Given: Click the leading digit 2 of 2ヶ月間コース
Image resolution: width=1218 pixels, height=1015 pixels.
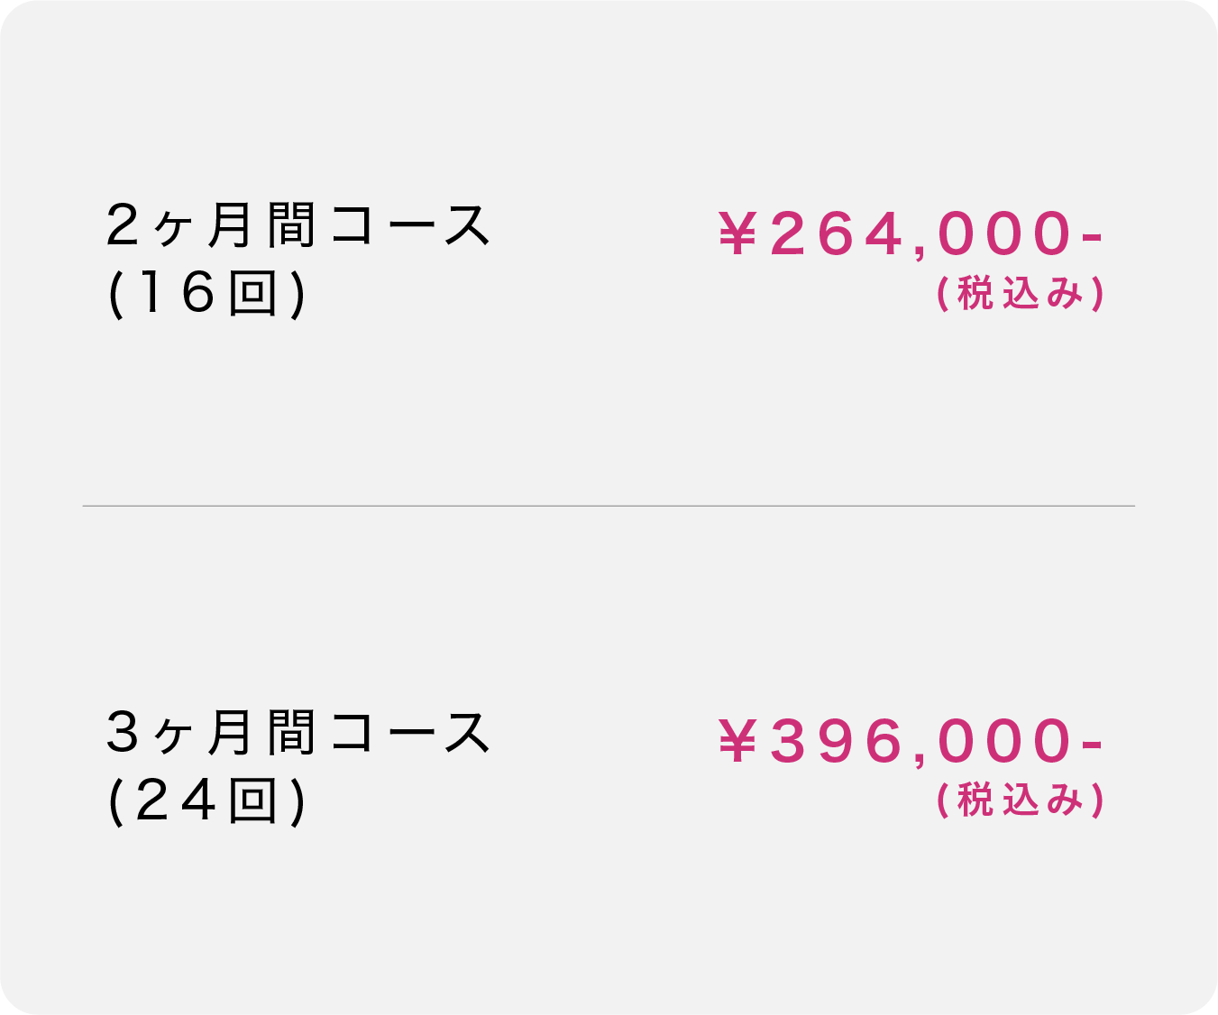Looking at the screenshot, I should tap(122, 225).
